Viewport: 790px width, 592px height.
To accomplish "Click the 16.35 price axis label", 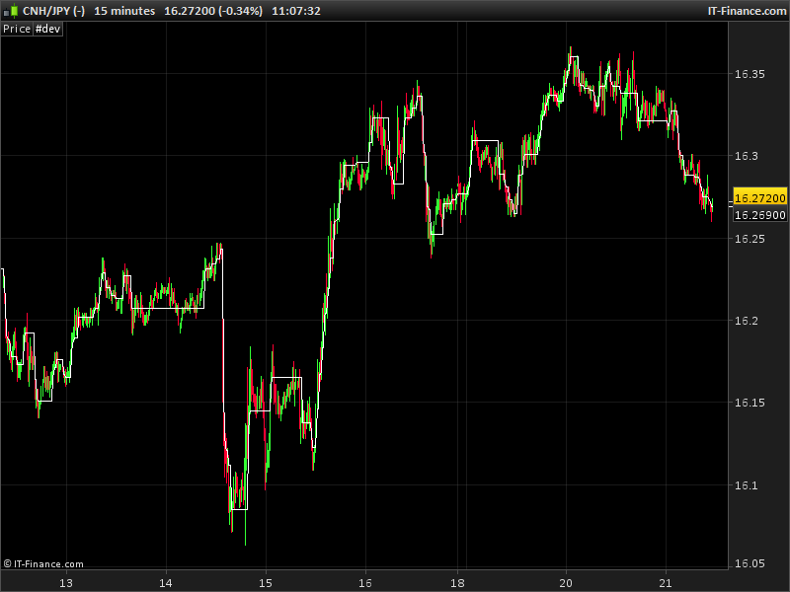I will pyautogui.click(x=750, y=74).
